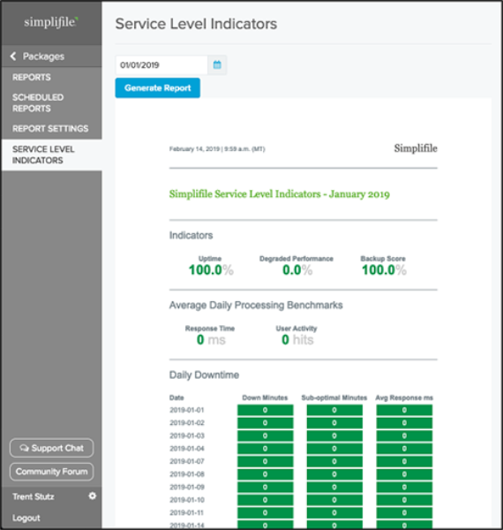Screen dimensions: 503x530
Task: Click the Date column header
Action: coord(176,397)
